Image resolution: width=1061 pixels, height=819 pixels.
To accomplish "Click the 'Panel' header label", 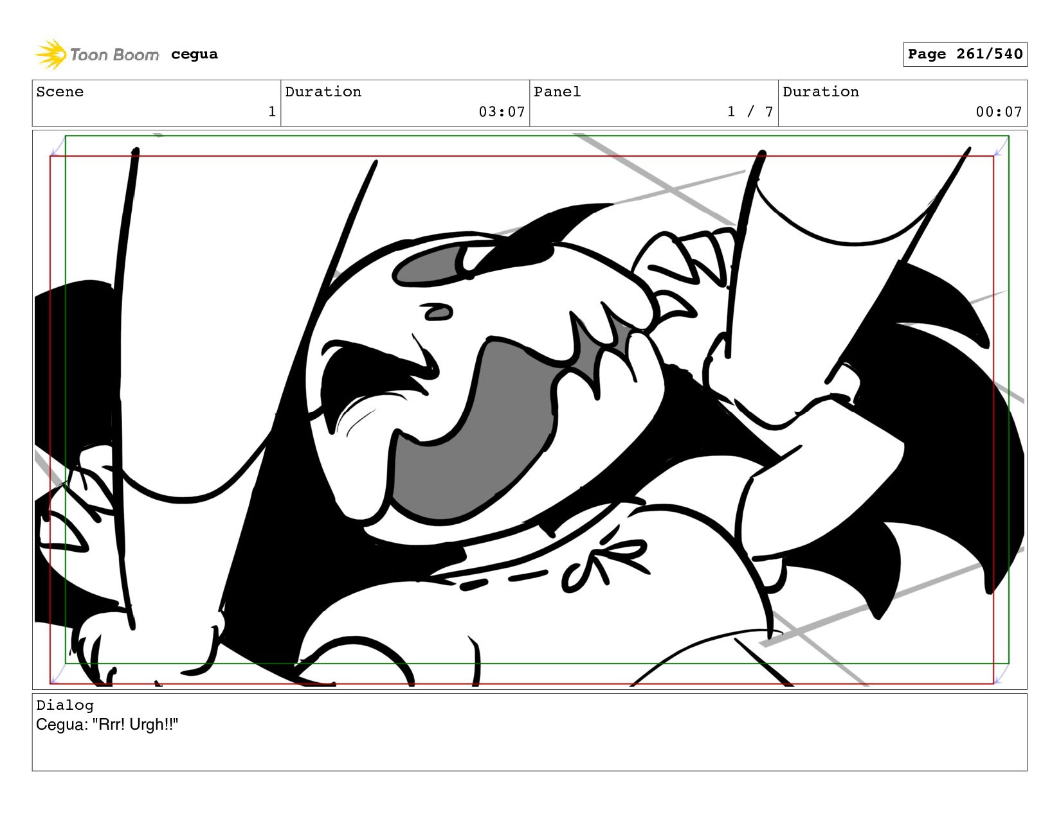I will (x=557, y=92).
